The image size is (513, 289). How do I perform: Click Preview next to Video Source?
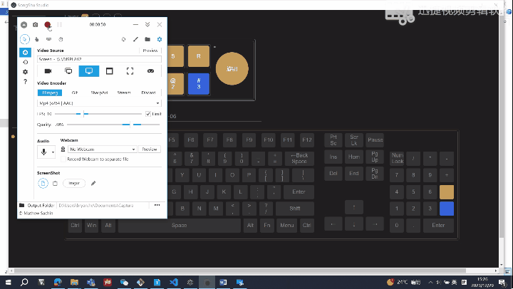pos(150,51)
